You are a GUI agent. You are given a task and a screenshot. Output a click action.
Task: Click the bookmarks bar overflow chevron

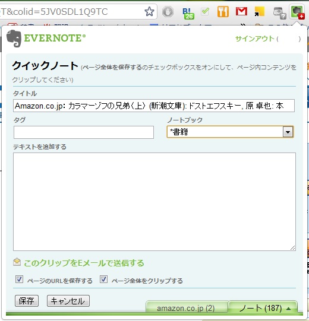[x=243, y=25]
